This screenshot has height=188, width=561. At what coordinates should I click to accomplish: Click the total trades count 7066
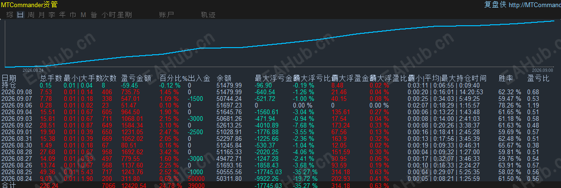point(109,186)
